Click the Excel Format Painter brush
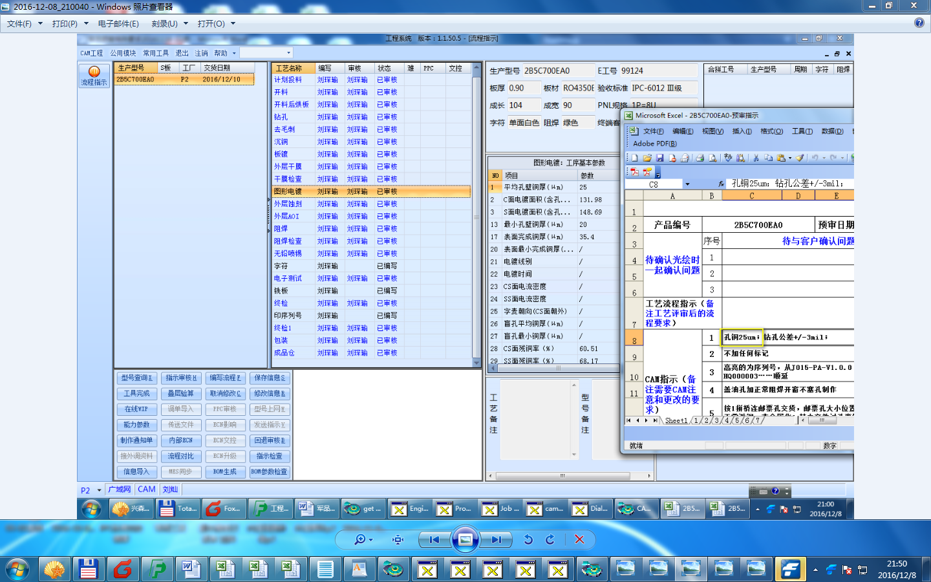 (x=800, y=157)
